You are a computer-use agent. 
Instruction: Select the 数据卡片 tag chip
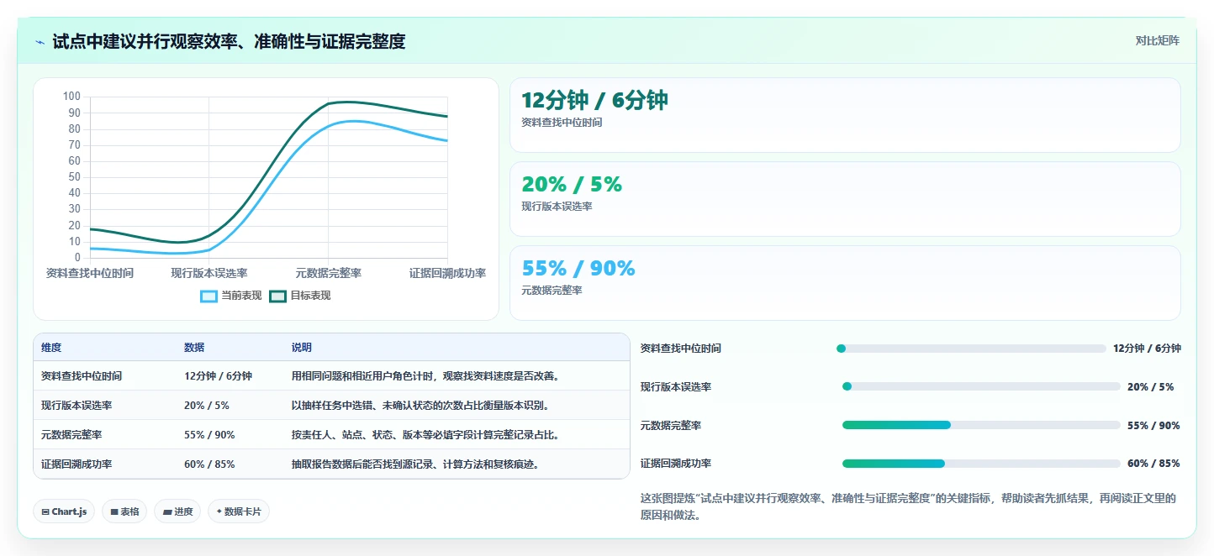tap(239, 511)
